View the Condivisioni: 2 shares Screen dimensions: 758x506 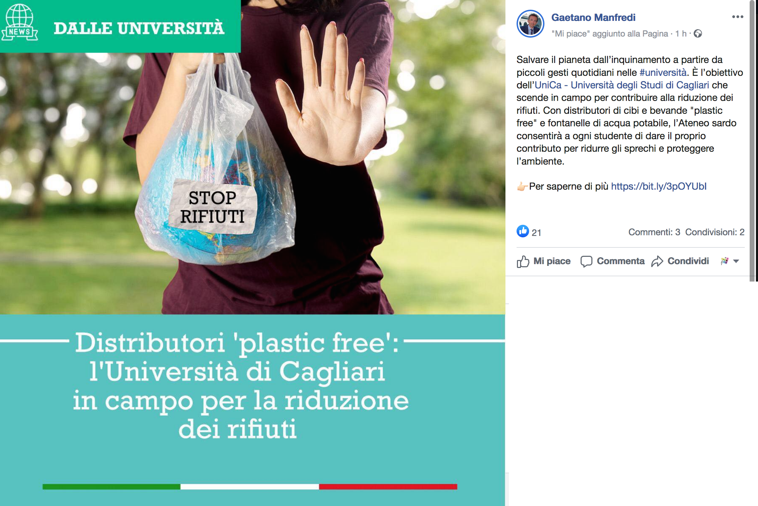tap(715, 232)
